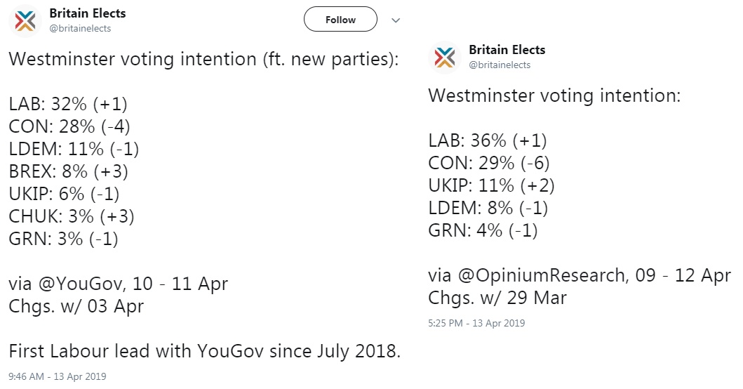This screenshot has height=389, width=743.
Task: Open the @britainelects handle in the left tweet
Action: [80, 29]
